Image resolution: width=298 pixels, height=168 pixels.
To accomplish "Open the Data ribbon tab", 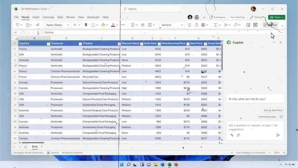I will coord(60,17).
